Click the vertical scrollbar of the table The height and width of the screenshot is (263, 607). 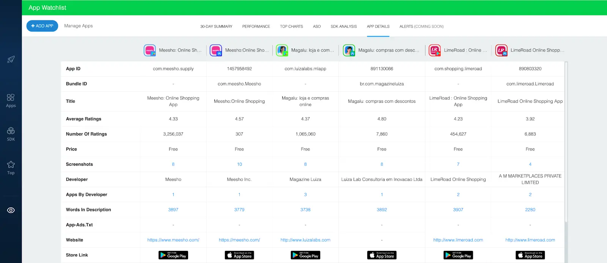pos(566,142)
